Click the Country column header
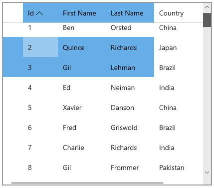Viewport: 214px width, 188px height. (179, 13)
